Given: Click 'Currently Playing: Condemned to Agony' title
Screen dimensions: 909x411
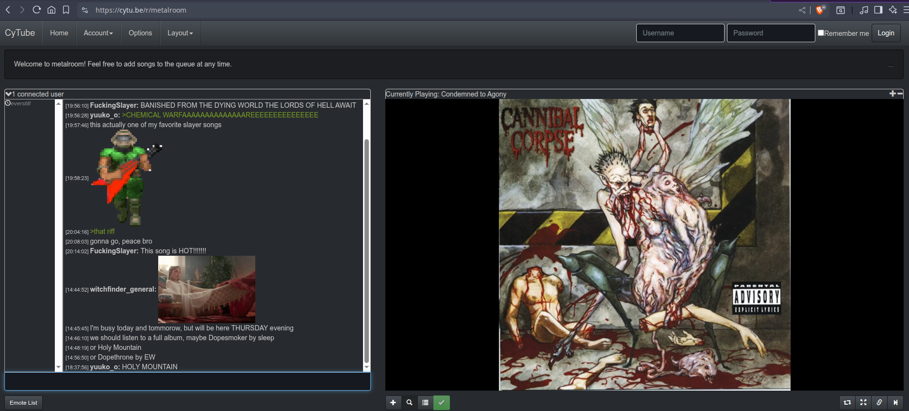Looking at the screenshot, I should tap(446, 94).
